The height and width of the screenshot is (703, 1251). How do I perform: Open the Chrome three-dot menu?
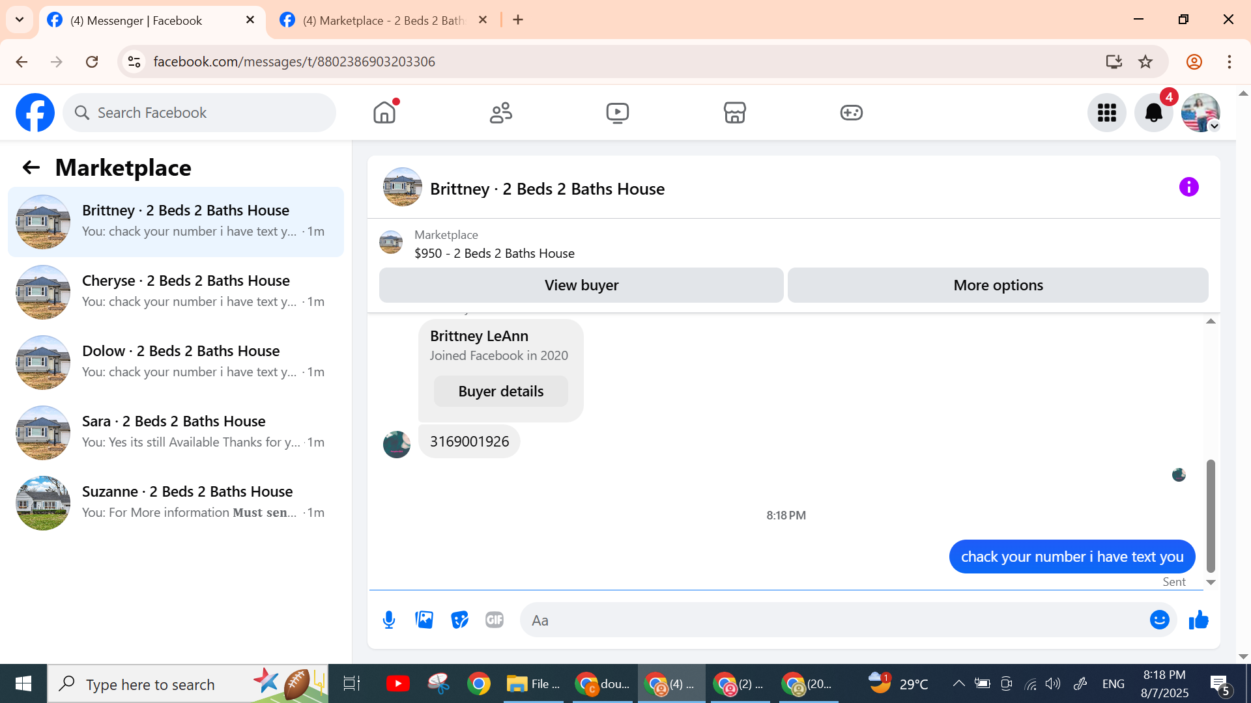[1229, 62]
